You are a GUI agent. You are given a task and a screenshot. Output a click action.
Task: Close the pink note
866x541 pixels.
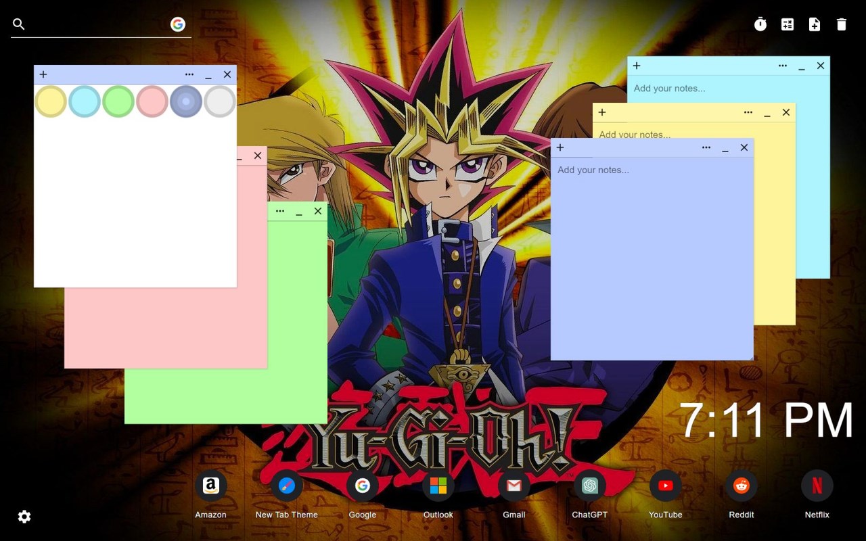click(x=258, y=156)
